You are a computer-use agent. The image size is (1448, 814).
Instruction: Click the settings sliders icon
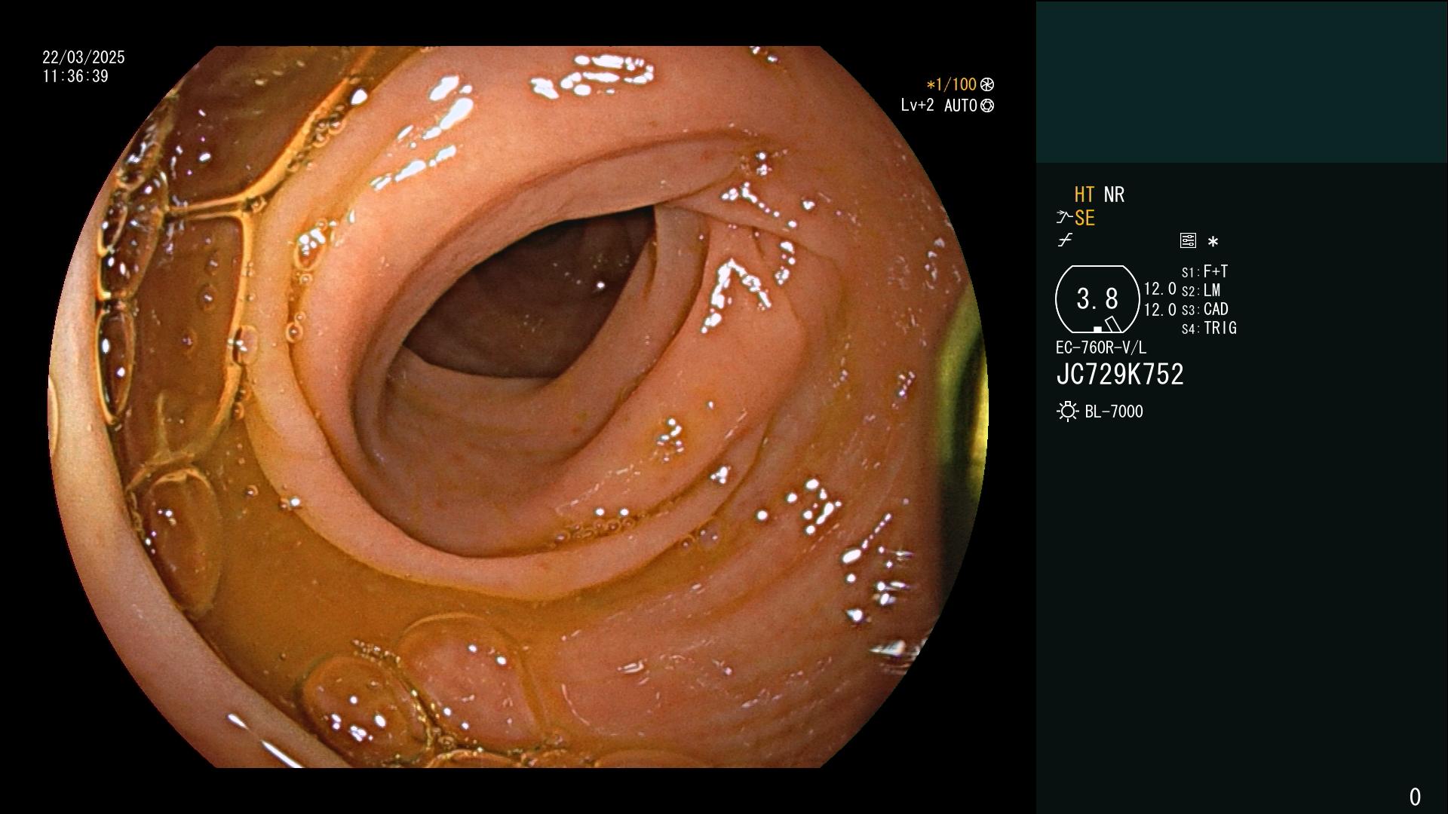pyautogui.click(x=1188, y=241)
